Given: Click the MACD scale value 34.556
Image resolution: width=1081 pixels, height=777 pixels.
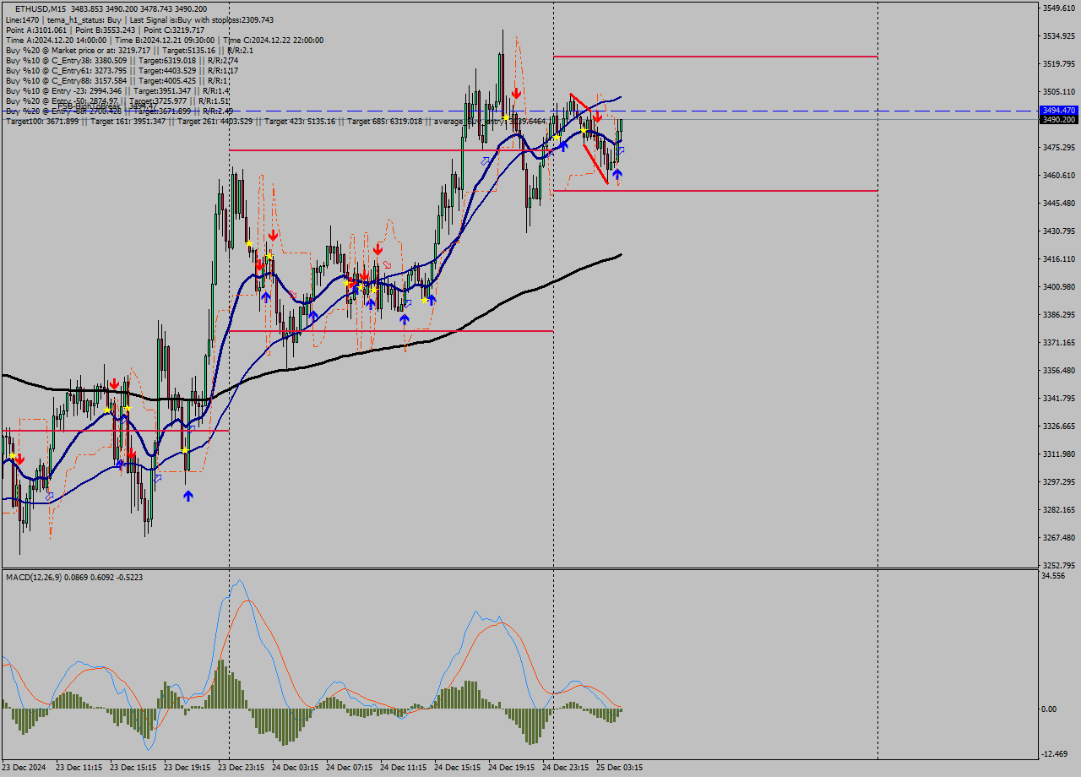Looking at the screenshot, I should coord(1054,576).
